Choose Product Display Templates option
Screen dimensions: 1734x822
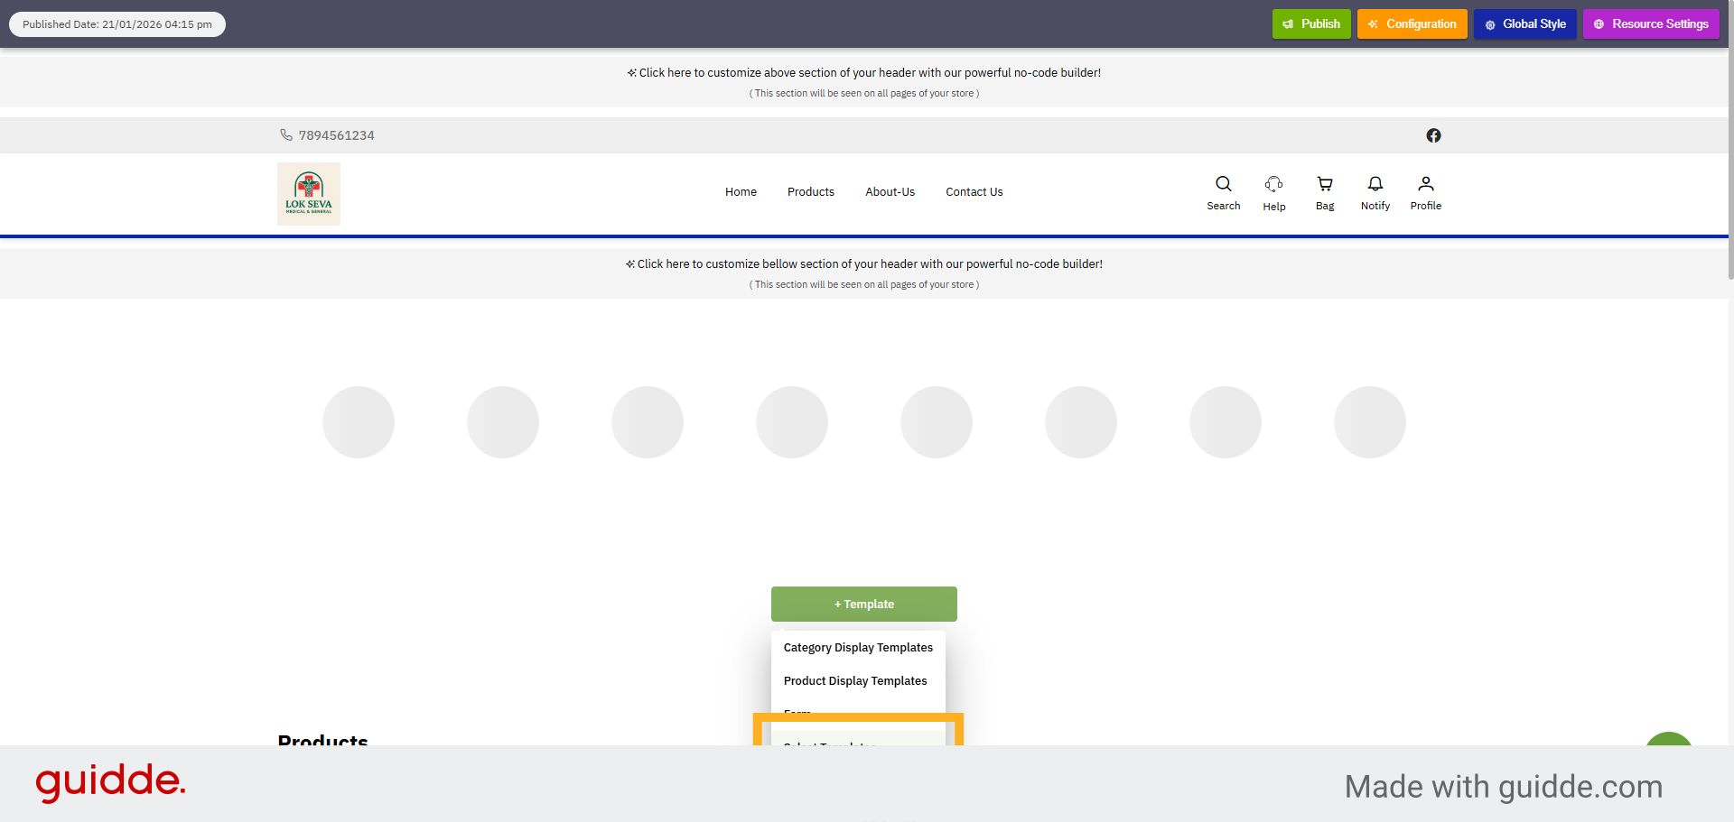855,680
